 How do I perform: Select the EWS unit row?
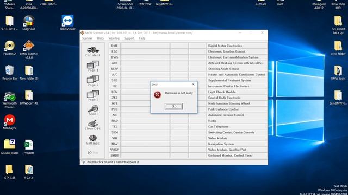coord(188,57)
